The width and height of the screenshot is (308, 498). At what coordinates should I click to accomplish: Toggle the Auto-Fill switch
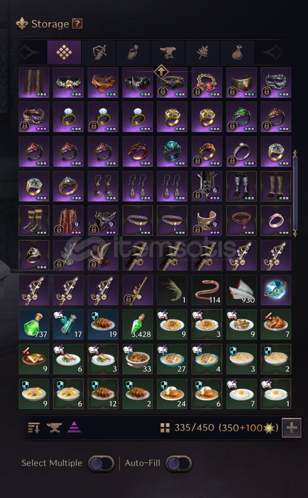pos(178,463)
